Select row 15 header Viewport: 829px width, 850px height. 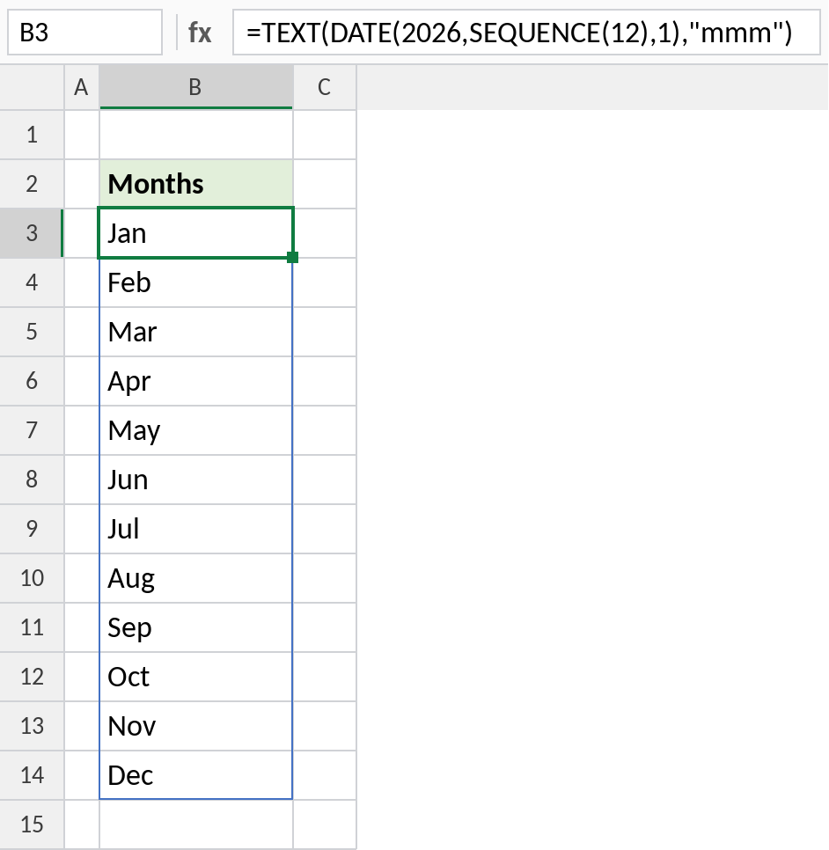tap(32, 824)
